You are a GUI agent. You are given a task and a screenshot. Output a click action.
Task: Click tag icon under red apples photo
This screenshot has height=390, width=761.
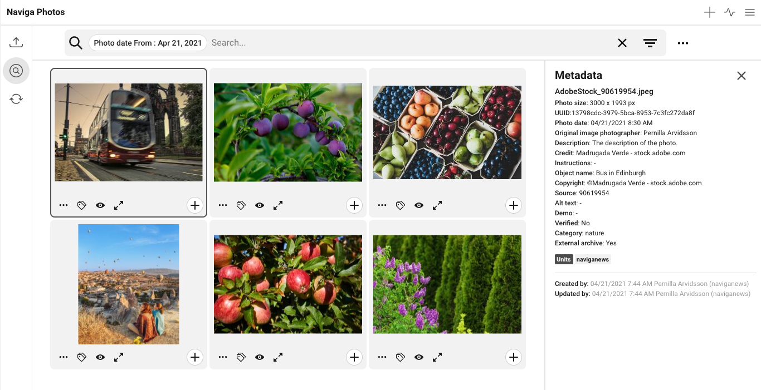coord(241,357)
